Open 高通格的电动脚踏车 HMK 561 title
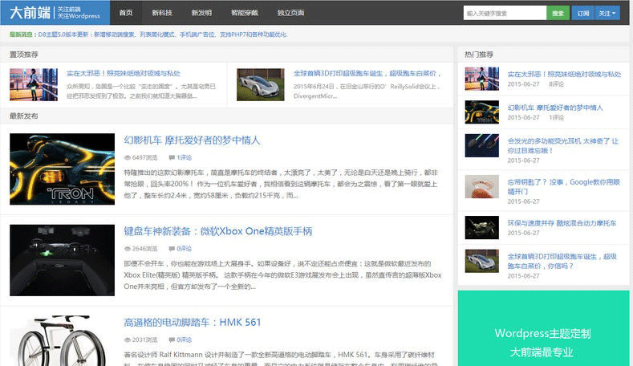Screen dimensions: 633x366 [x=193, y=323]
